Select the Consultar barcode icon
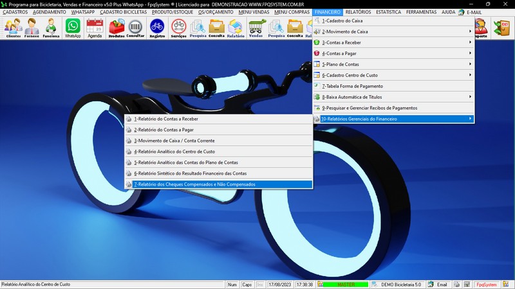 136,28
